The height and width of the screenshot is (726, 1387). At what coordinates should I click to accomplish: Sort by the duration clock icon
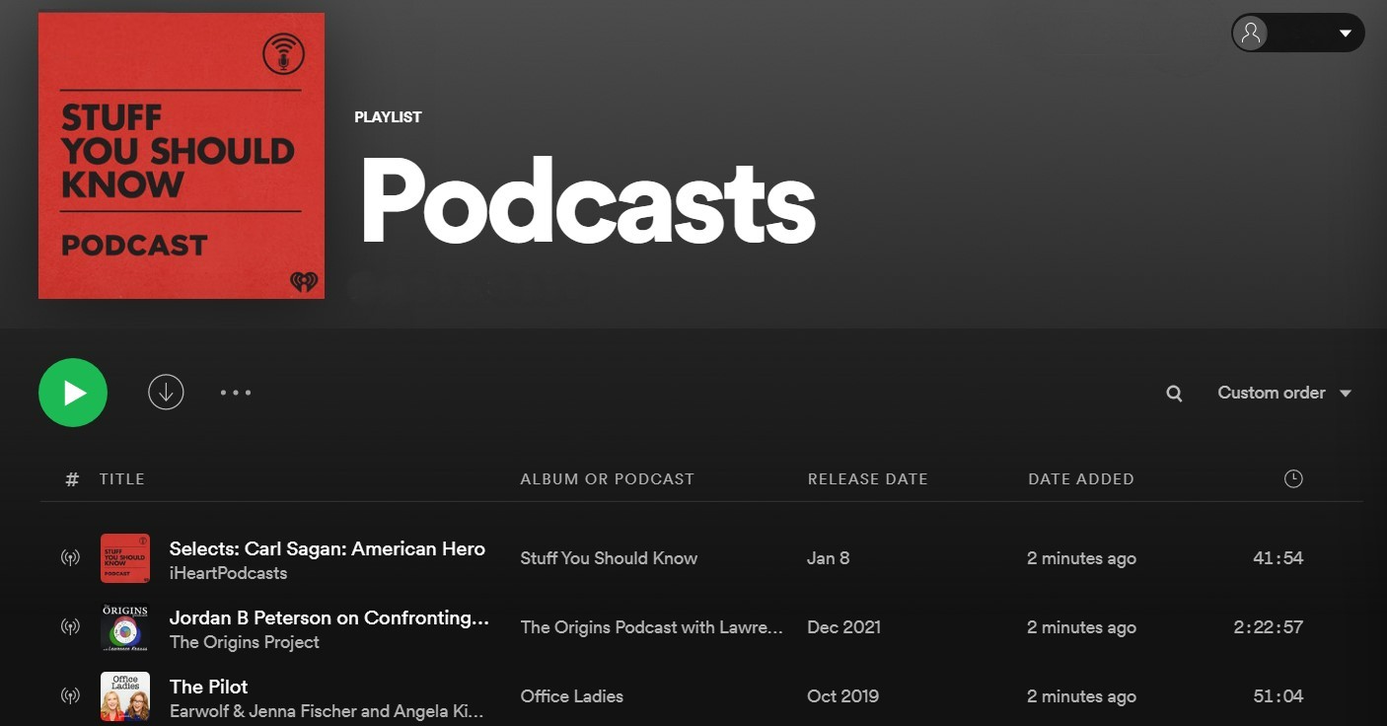tap(1293, 478)
